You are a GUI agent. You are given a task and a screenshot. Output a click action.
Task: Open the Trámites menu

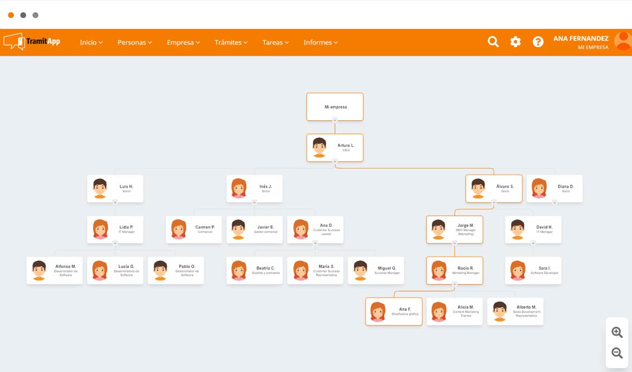231,42
